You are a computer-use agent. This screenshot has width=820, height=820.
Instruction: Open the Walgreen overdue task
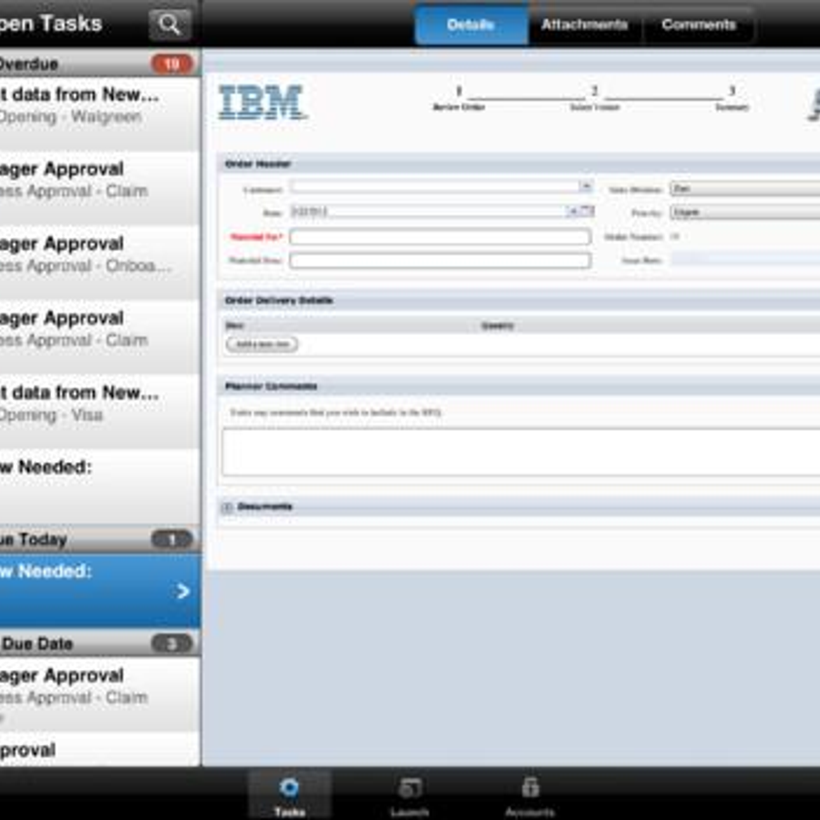[97, 106]
